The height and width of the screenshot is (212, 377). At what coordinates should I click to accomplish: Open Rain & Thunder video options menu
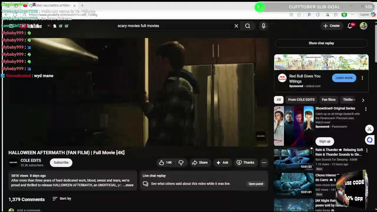[367, 150]
